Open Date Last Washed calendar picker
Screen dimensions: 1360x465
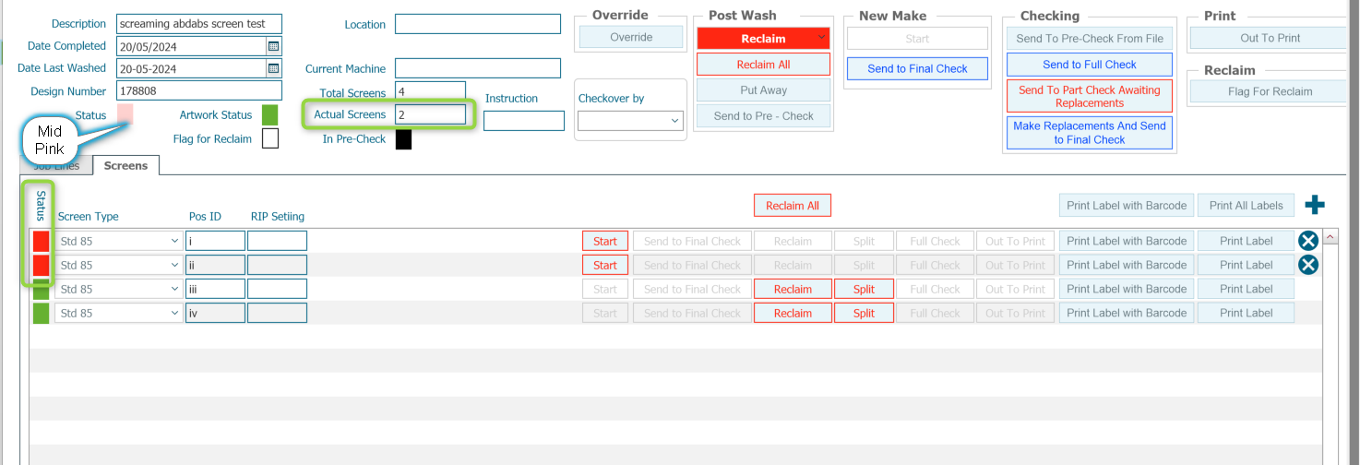(273, 67)
